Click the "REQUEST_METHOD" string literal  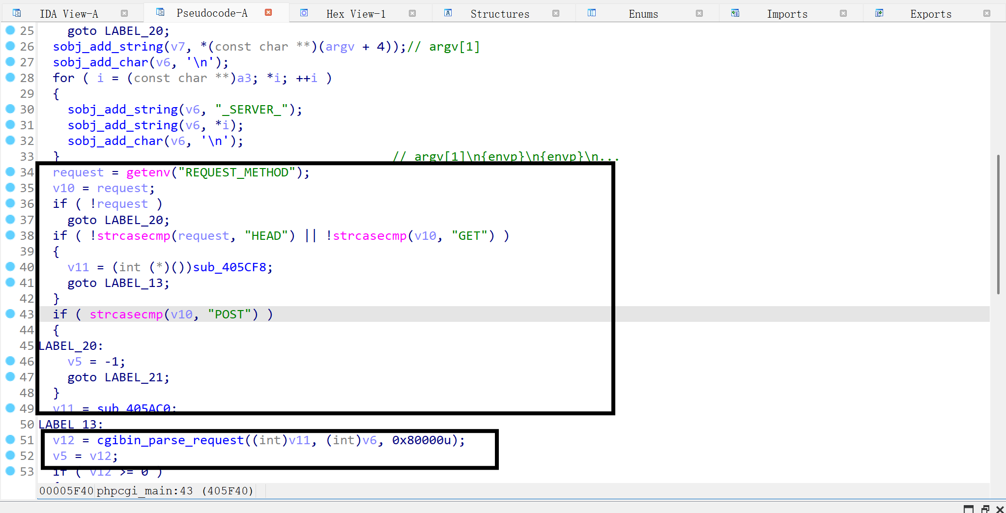coord(237,172)
